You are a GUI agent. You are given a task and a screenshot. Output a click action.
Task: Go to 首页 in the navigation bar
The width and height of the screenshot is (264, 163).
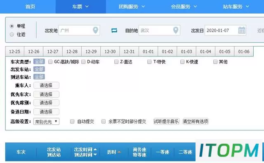(30, 7)
